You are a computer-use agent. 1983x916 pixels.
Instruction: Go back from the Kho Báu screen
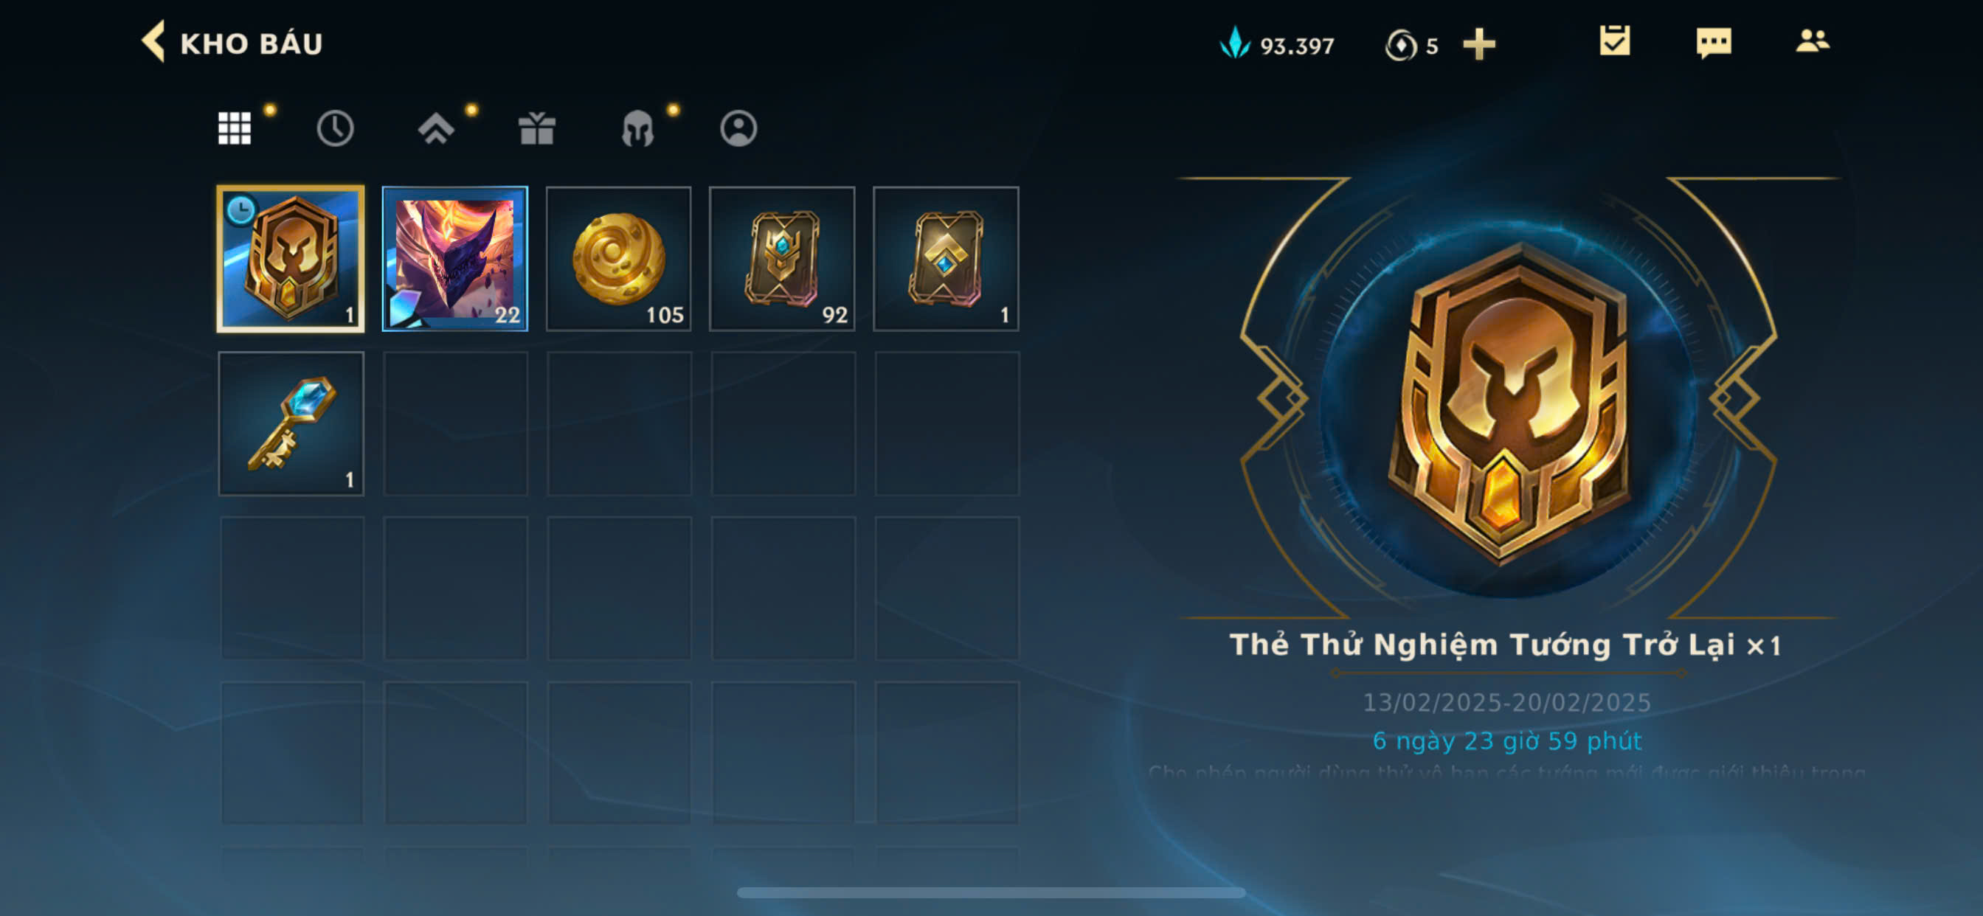pyautogui.click(x=153, y=41)
